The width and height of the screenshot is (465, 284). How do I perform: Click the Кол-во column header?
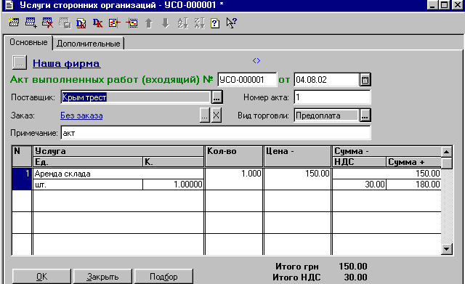click(234, 156)
